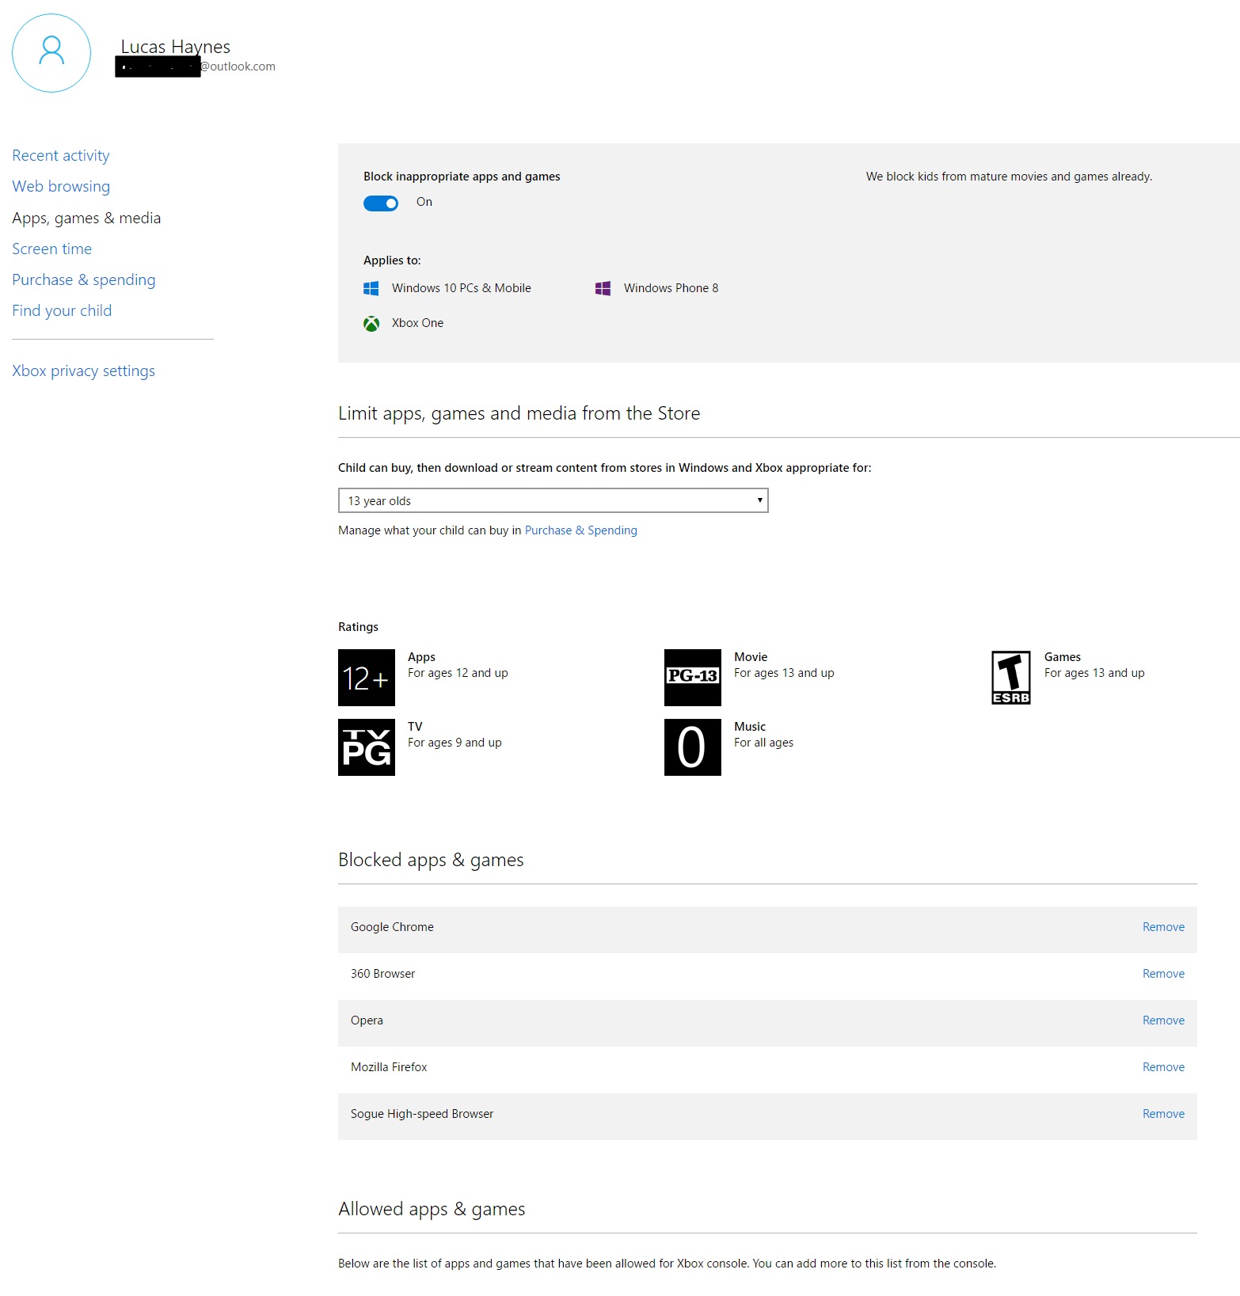Viewport: 1240px width, 1296px height.
Task: Follow the Purchase & Spending inline link
Action: click(x=580, y=530)
